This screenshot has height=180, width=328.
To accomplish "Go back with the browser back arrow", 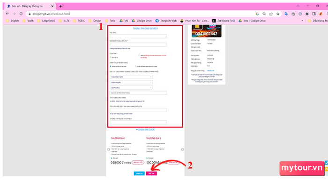I will click(x=7, y=14).
